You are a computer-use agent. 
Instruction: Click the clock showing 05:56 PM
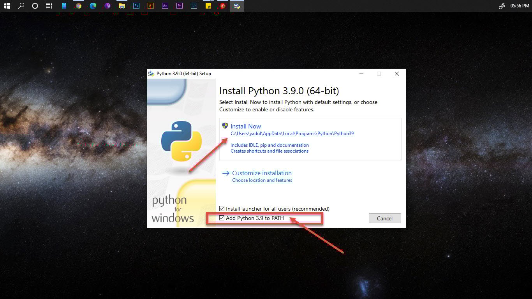point(520,6)
